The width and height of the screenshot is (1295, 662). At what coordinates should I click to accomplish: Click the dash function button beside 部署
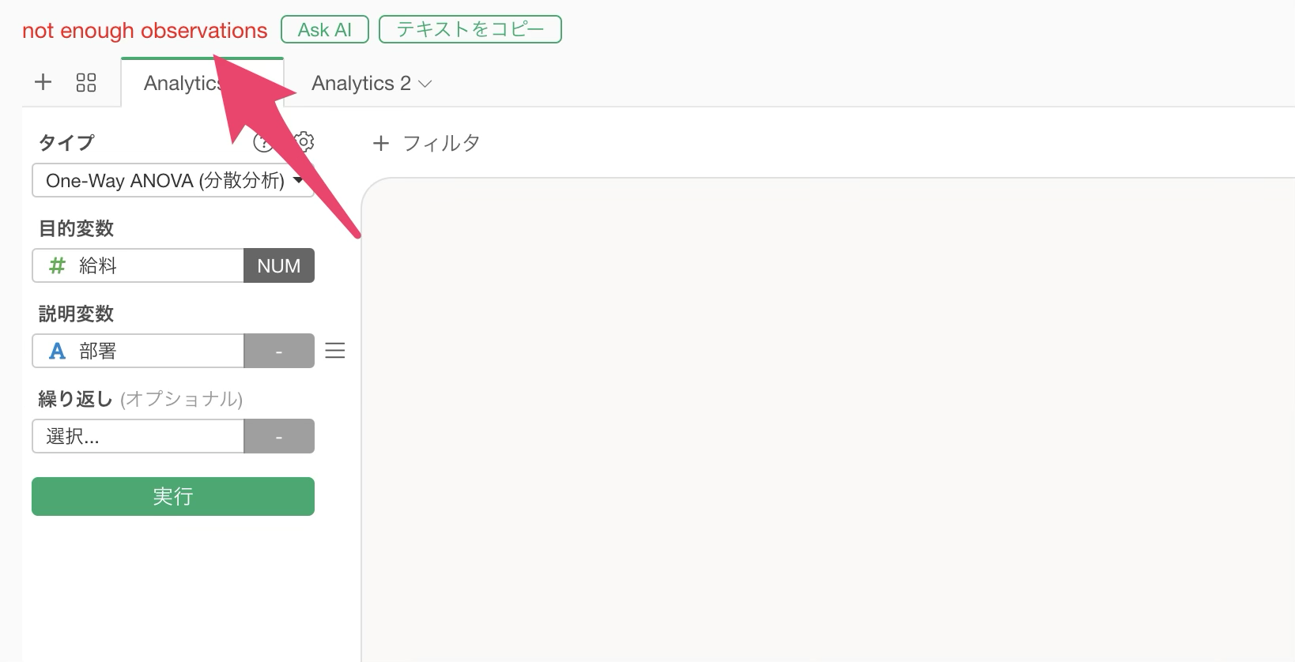point(279,352)
